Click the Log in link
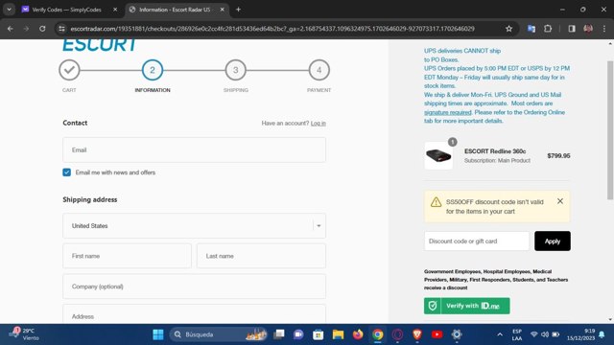614x345 pixels. [x=318, y=124]
